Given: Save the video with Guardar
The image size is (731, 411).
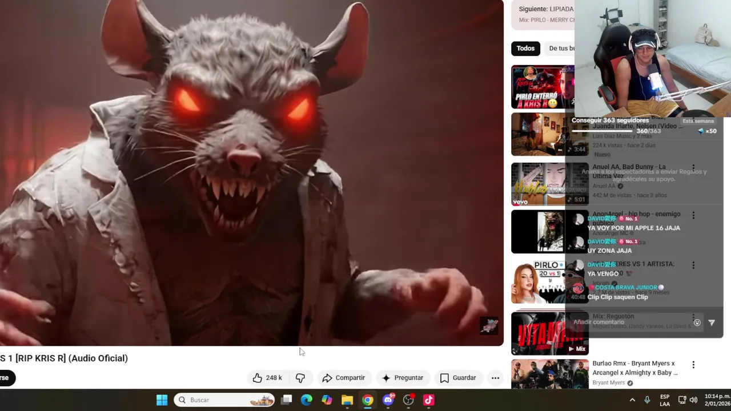Looking at the screenshot, I should click(x=458, y=378).
